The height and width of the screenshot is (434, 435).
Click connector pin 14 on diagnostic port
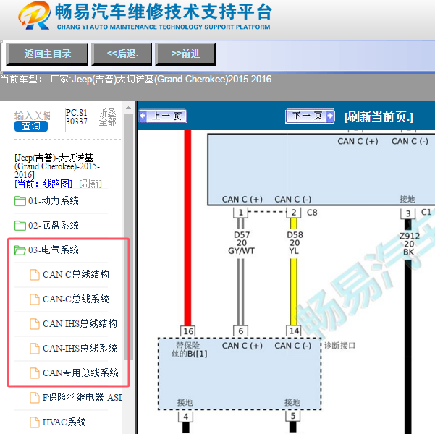(294, 331)
